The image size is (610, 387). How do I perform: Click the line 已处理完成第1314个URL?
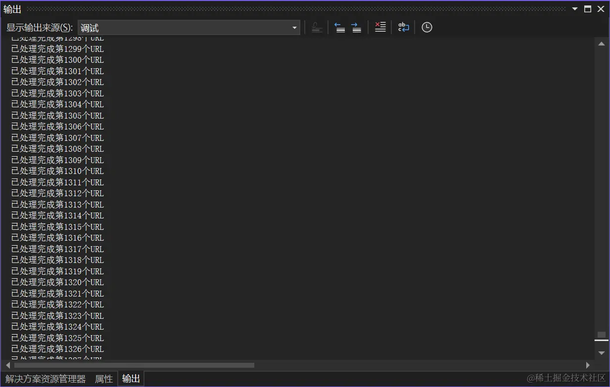(57, 215)
